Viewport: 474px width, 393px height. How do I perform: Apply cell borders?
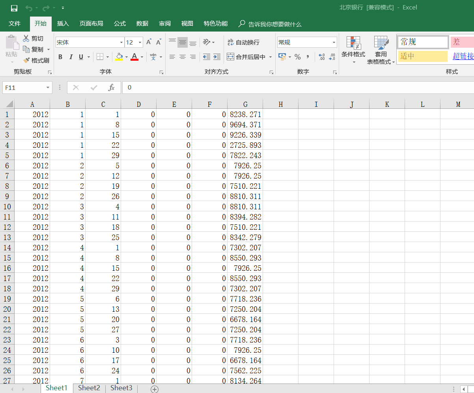pos(100,57)
